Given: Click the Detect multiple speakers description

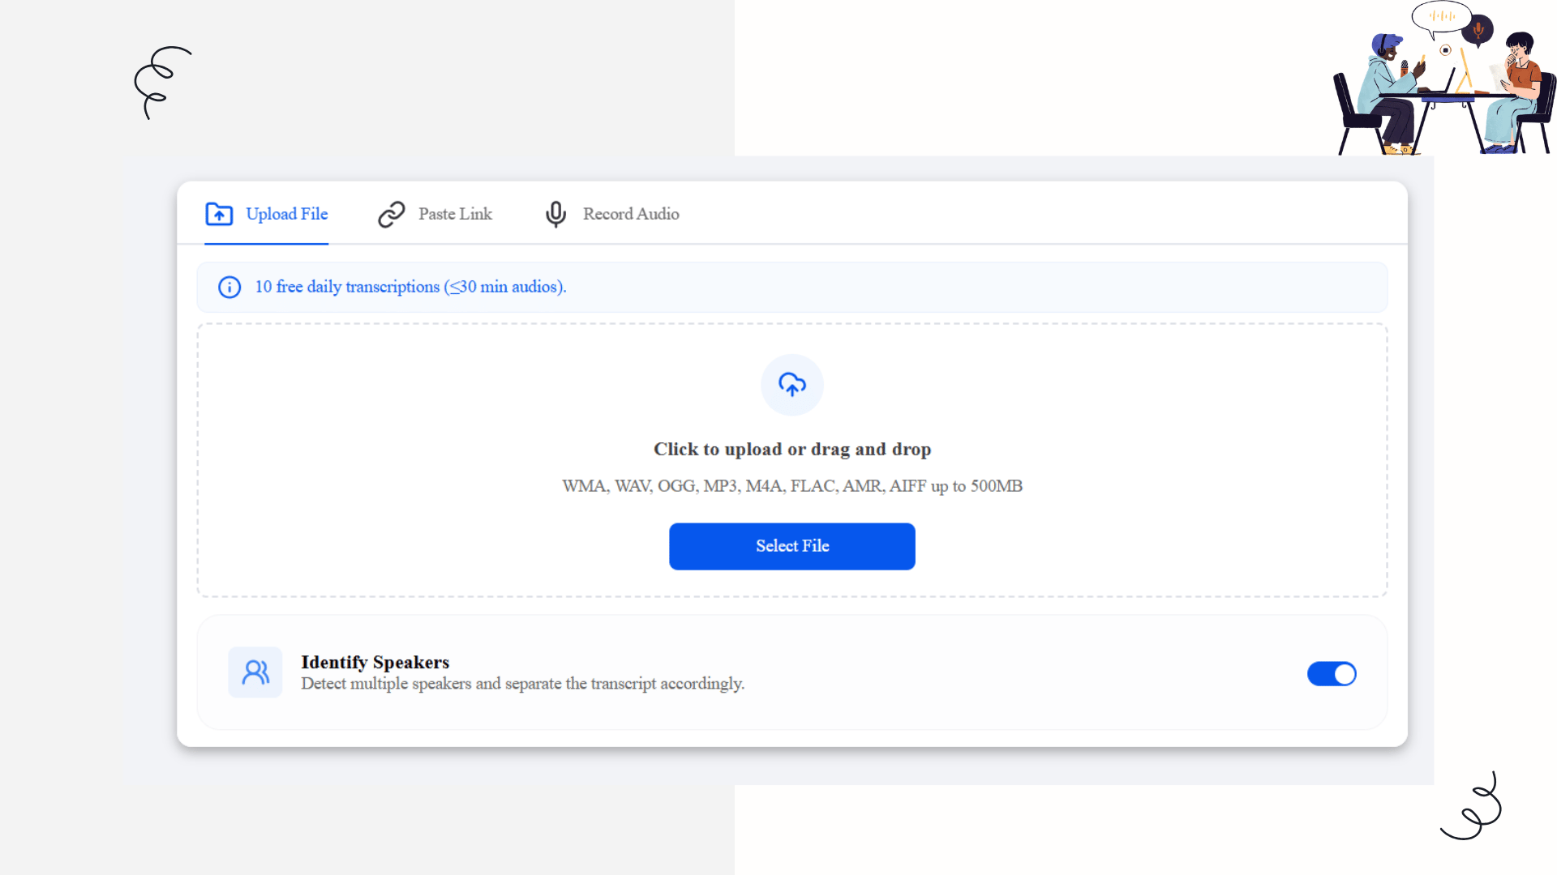Looking at the screenshot, I should (522, 684).
